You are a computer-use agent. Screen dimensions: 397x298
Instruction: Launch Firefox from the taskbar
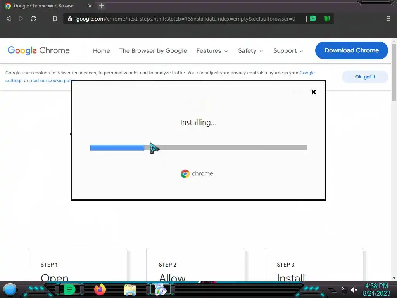click(100, 289)
